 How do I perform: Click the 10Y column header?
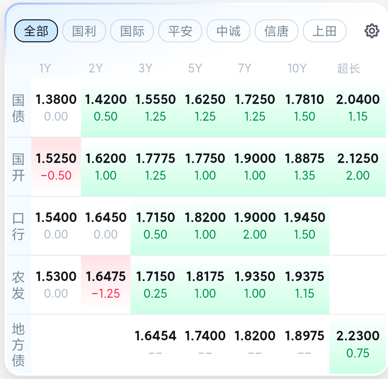point(297,69)
